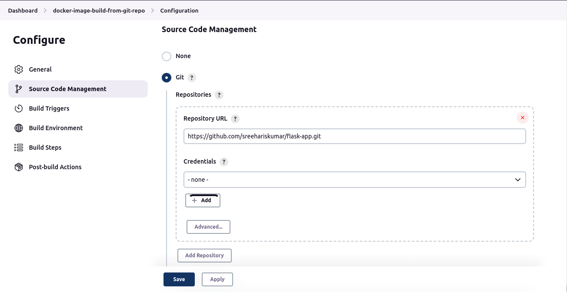The height and width of the screenshot is (292, 567).
Task: Click the Build Triggers clock icon
Action: tap(19, 108)
